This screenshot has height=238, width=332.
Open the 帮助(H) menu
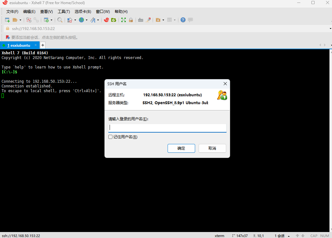coord(121,12)
